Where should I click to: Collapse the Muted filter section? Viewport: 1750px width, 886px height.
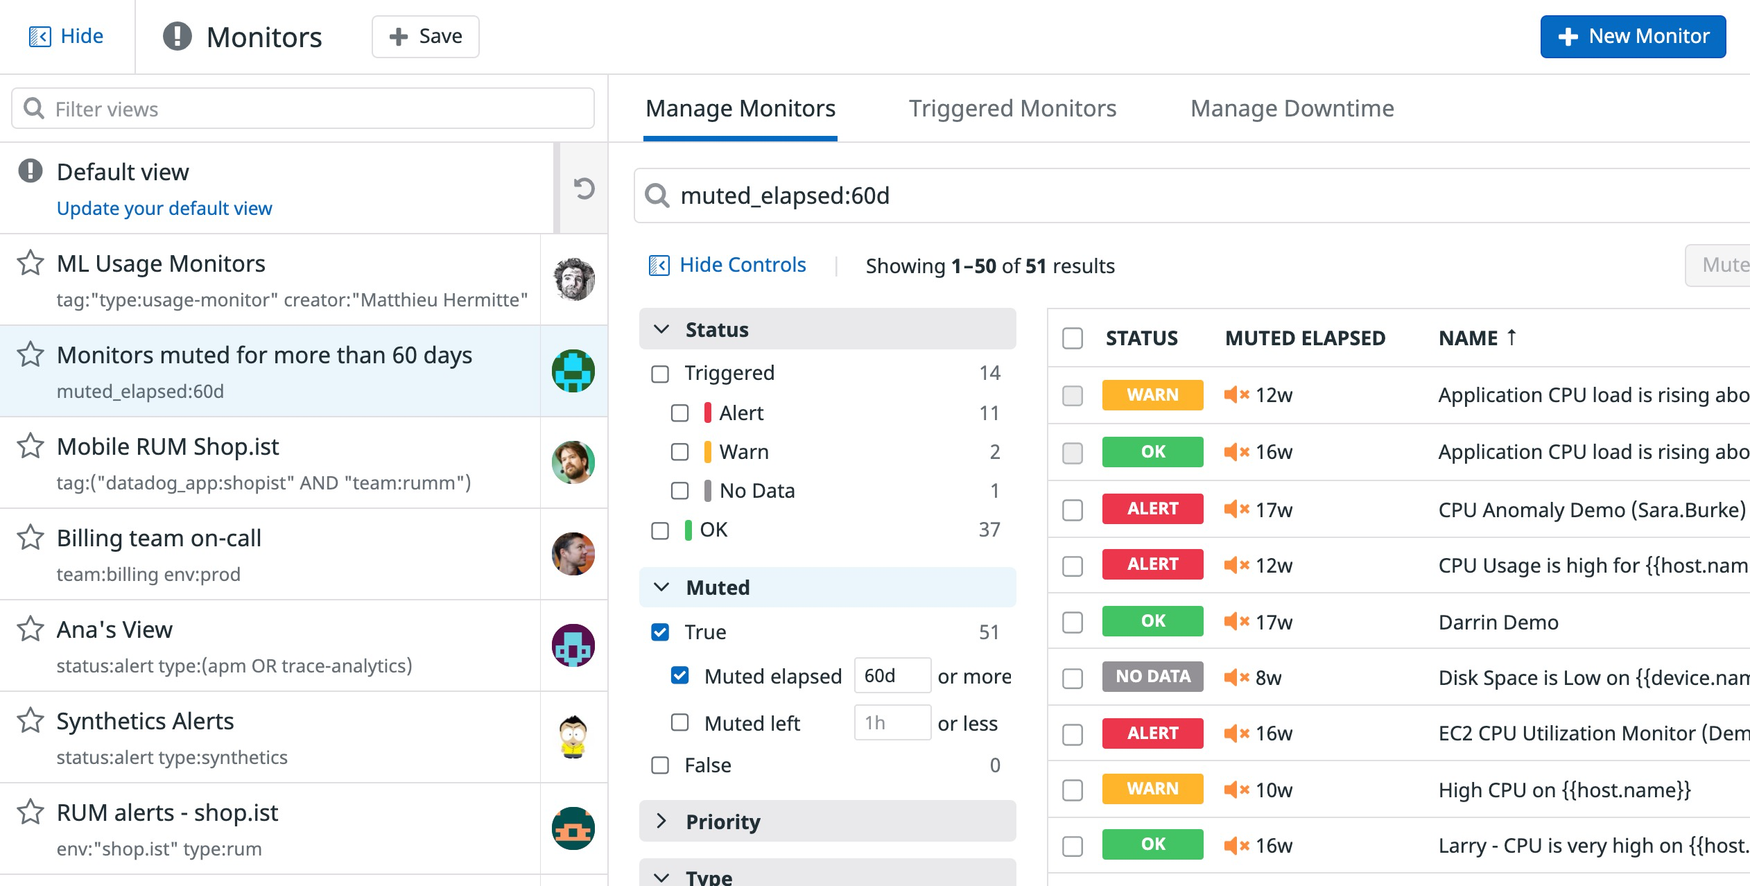[661, 587]
